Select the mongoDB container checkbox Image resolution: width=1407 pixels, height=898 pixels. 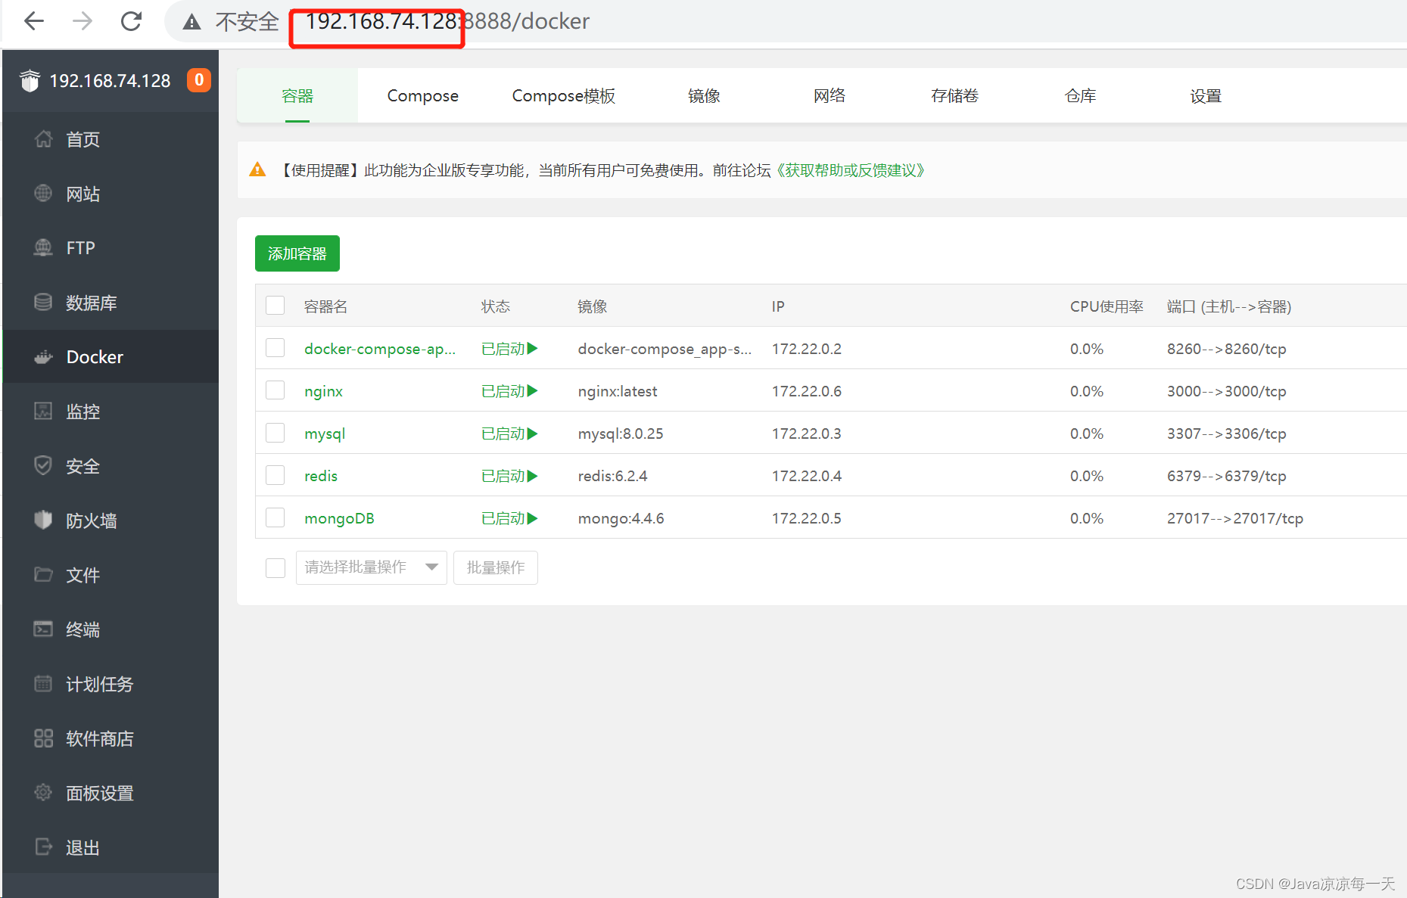tap(275, 517)
